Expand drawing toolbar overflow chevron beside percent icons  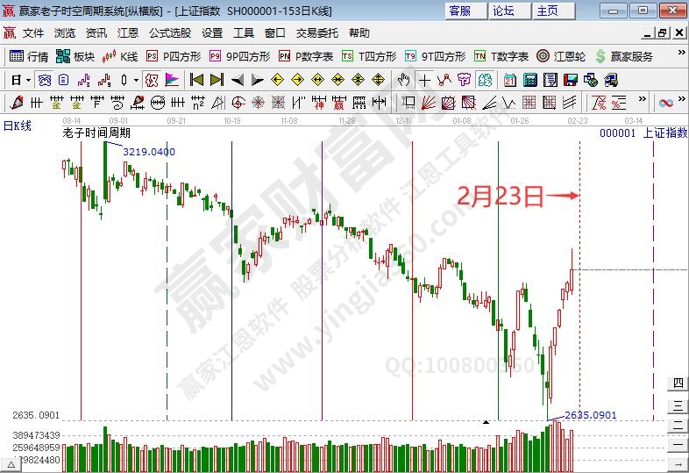642,98
